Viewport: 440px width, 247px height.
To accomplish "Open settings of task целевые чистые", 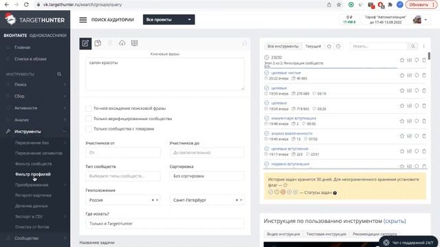I will point(410,75).
